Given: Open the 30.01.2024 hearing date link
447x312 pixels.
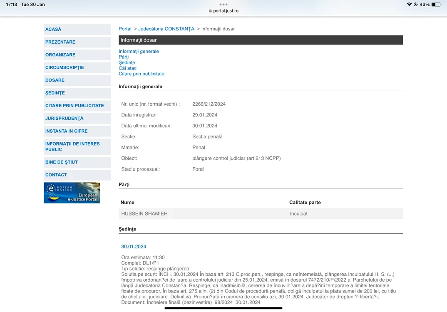Looking at the screenshot, I should point(134,246).
